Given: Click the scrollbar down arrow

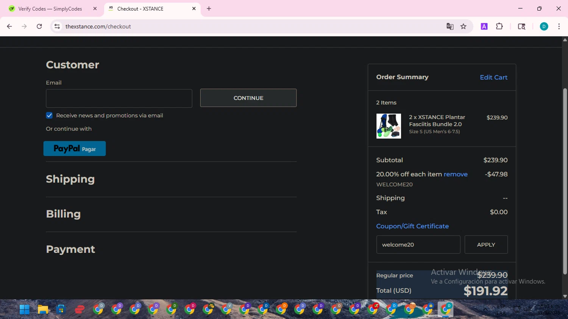Looking at the screenshot, I should (x=565, y=296).
